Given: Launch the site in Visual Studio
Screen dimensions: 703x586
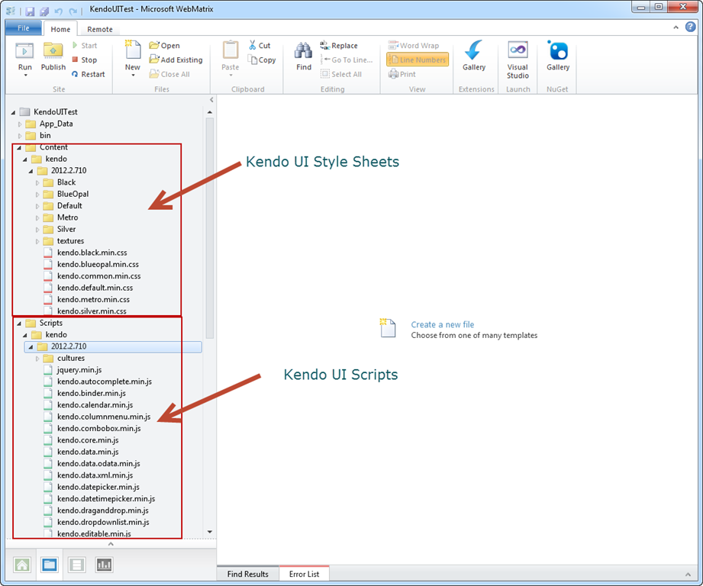Looking at the screenshot, I should (x=518, y=52).
